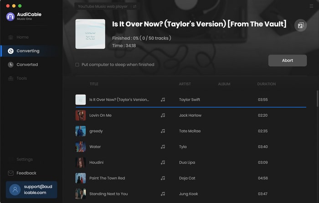Viewport: 319px width, 203px height.
Task: Click the greedy cover thumbnail
Action: tap(81, 131)
